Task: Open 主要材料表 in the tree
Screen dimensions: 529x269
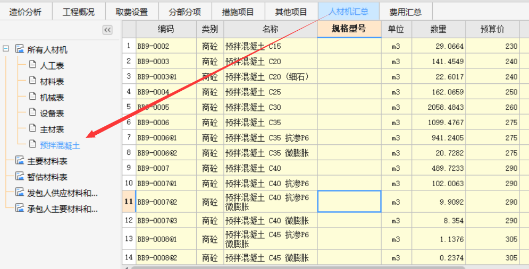Action: [47, 161]
